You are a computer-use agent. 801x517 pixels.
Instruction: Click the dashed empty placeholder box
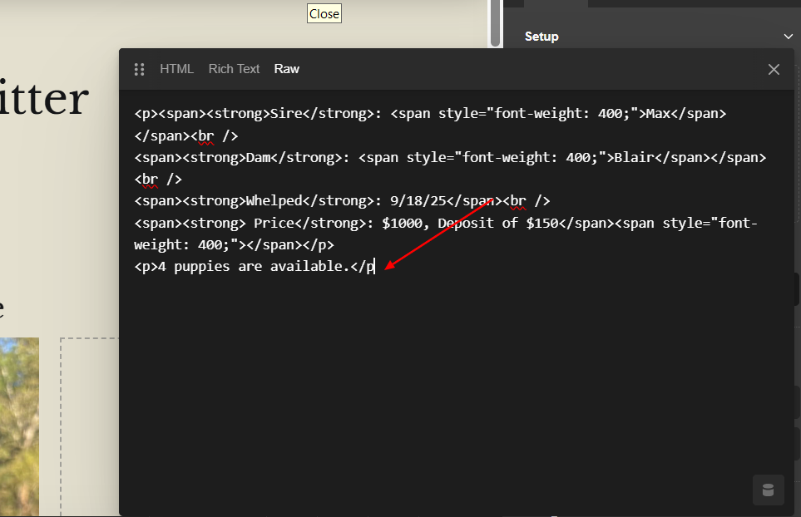pos(89,426)
